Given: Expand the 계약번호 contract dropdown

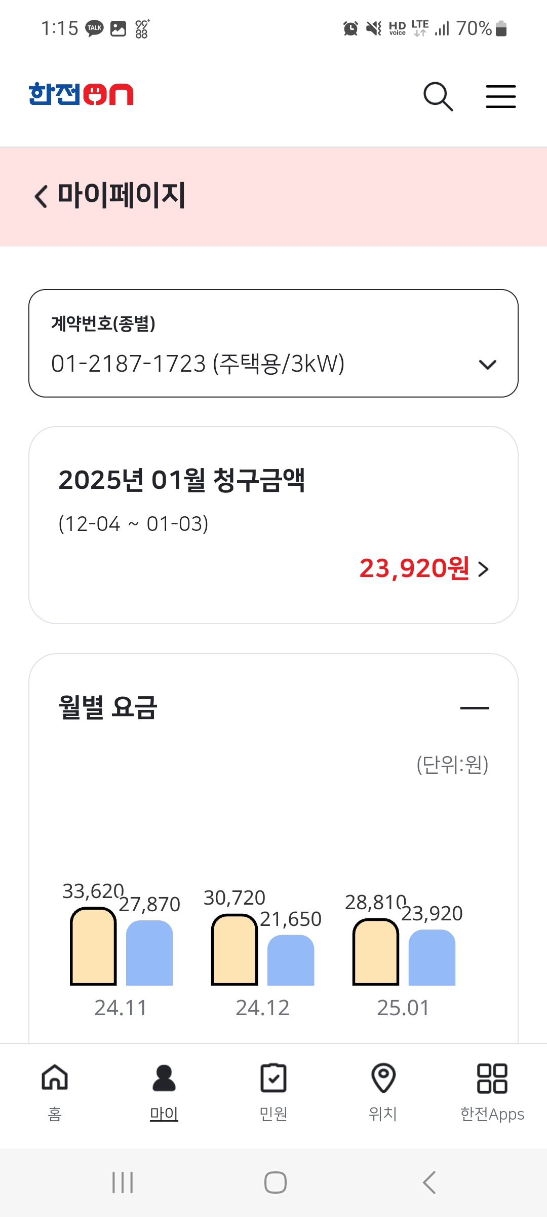Looking at the screenshot, I should pos(487,364).
